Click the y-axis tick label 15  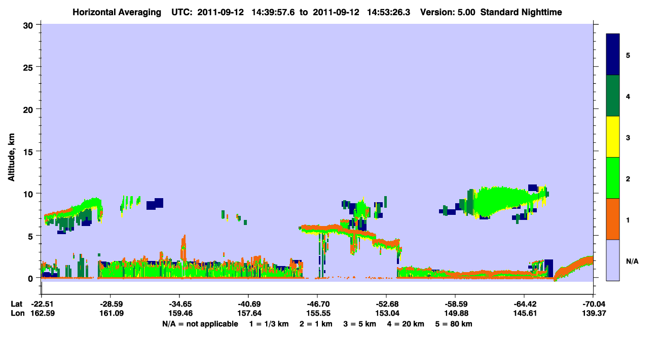(x=29, y=152)
